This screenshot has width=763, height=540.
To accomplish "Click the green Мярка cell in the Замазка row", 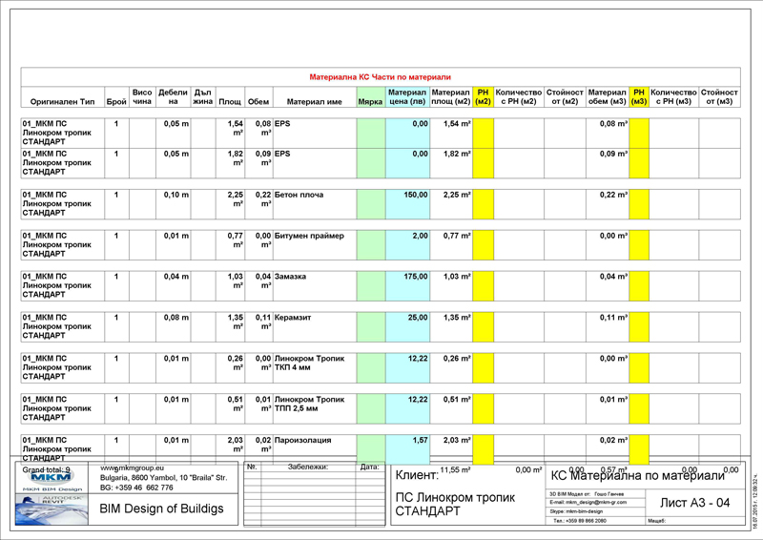I will tap(371, 286).
